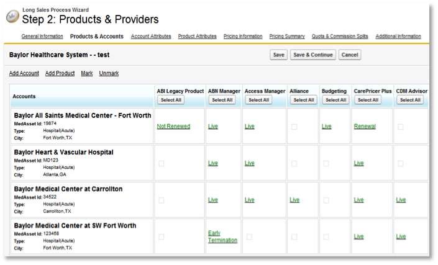The width and height of the screenshot is (438, 265).
Task: Cancel the wizard step
Action: coord(350,55)
